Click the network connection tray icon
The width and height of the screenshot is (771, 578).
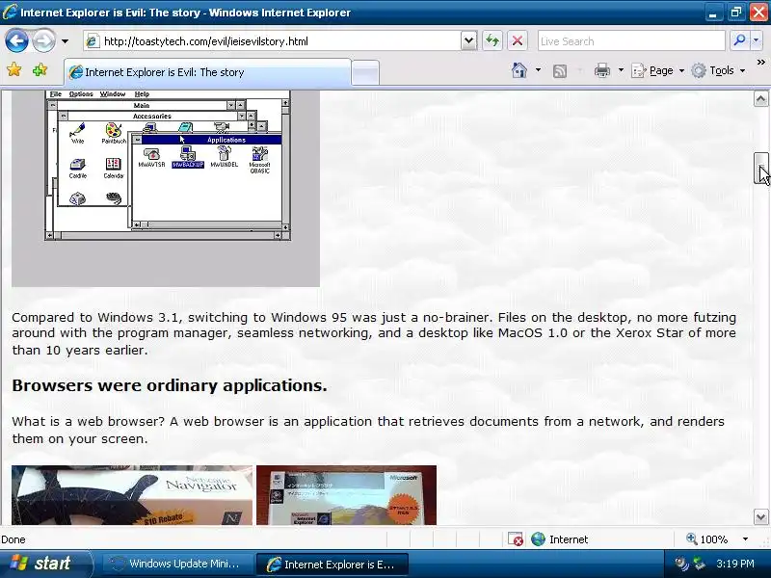(700, 564)
